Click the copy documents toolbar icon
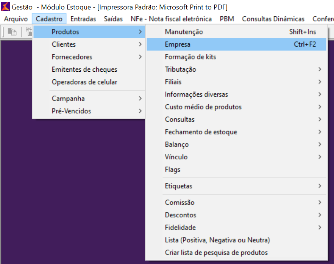 click(x=12, y=32)
